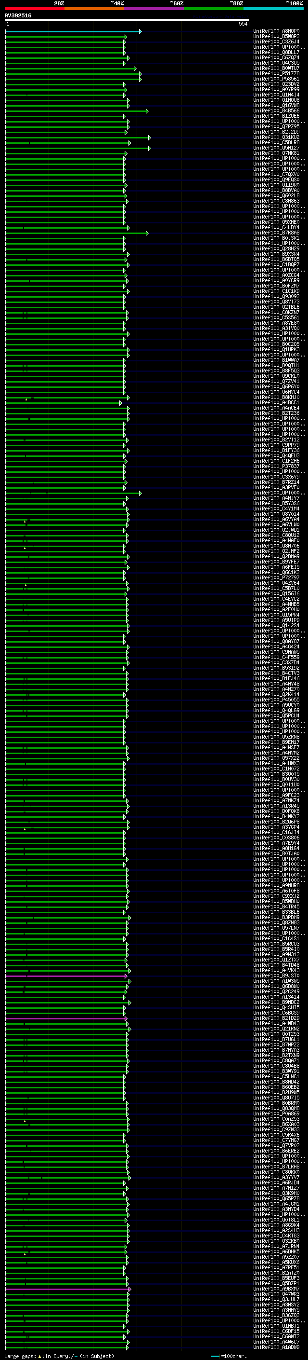Select hit UniRef100_B2TXN9

pos(276,1055)
